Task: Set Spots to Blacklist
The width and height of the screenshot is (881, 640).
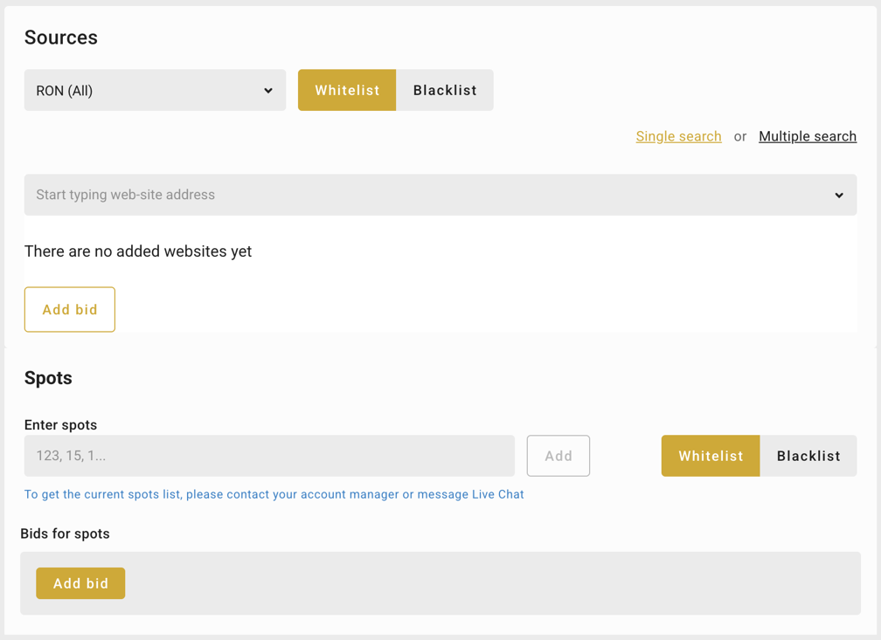Action: point(808,456)
